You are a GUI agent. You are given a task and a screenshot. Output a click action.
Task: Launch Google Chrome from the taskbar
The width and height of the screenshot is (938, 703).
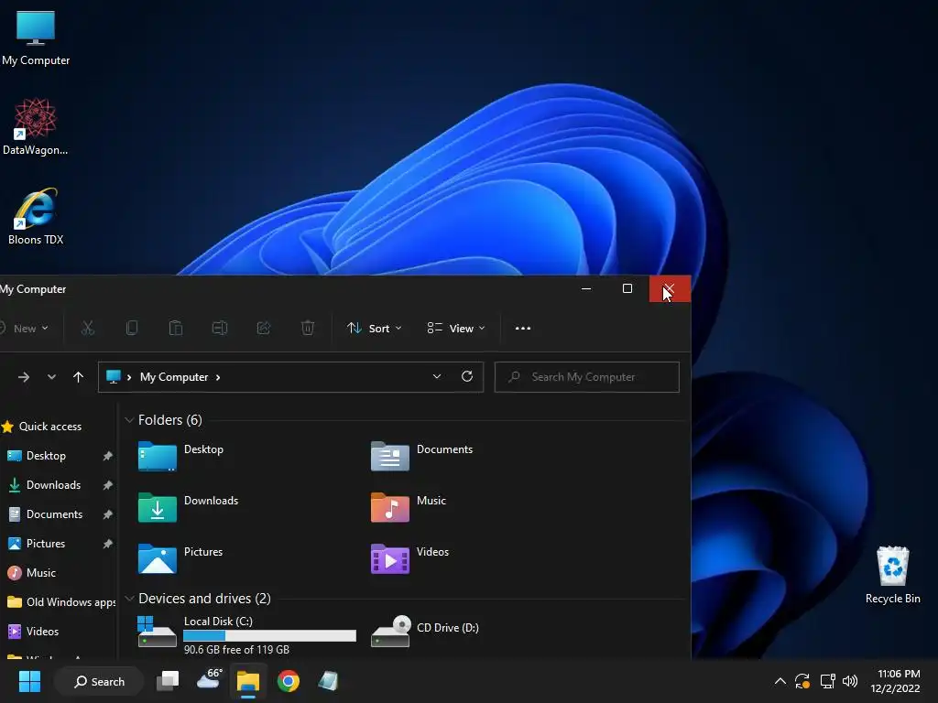[289, 681]
